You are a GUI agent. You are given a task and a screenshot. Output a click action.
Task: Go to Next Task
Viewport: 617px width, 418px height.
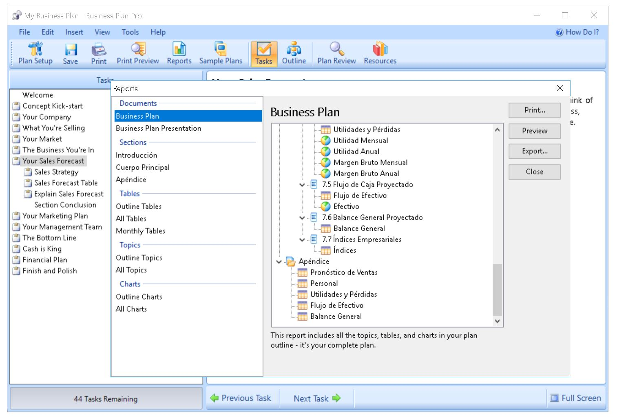coord(317,398)
